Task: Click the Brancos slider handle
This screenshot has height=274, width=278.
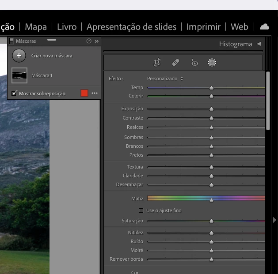Action: click(211, 146)
